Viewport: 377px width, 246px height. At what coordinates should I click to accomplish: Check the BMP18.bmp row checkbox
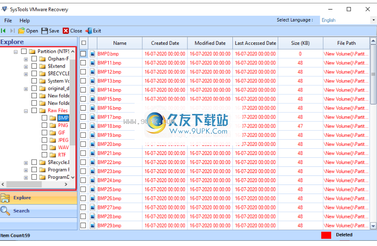coord(83,126)
